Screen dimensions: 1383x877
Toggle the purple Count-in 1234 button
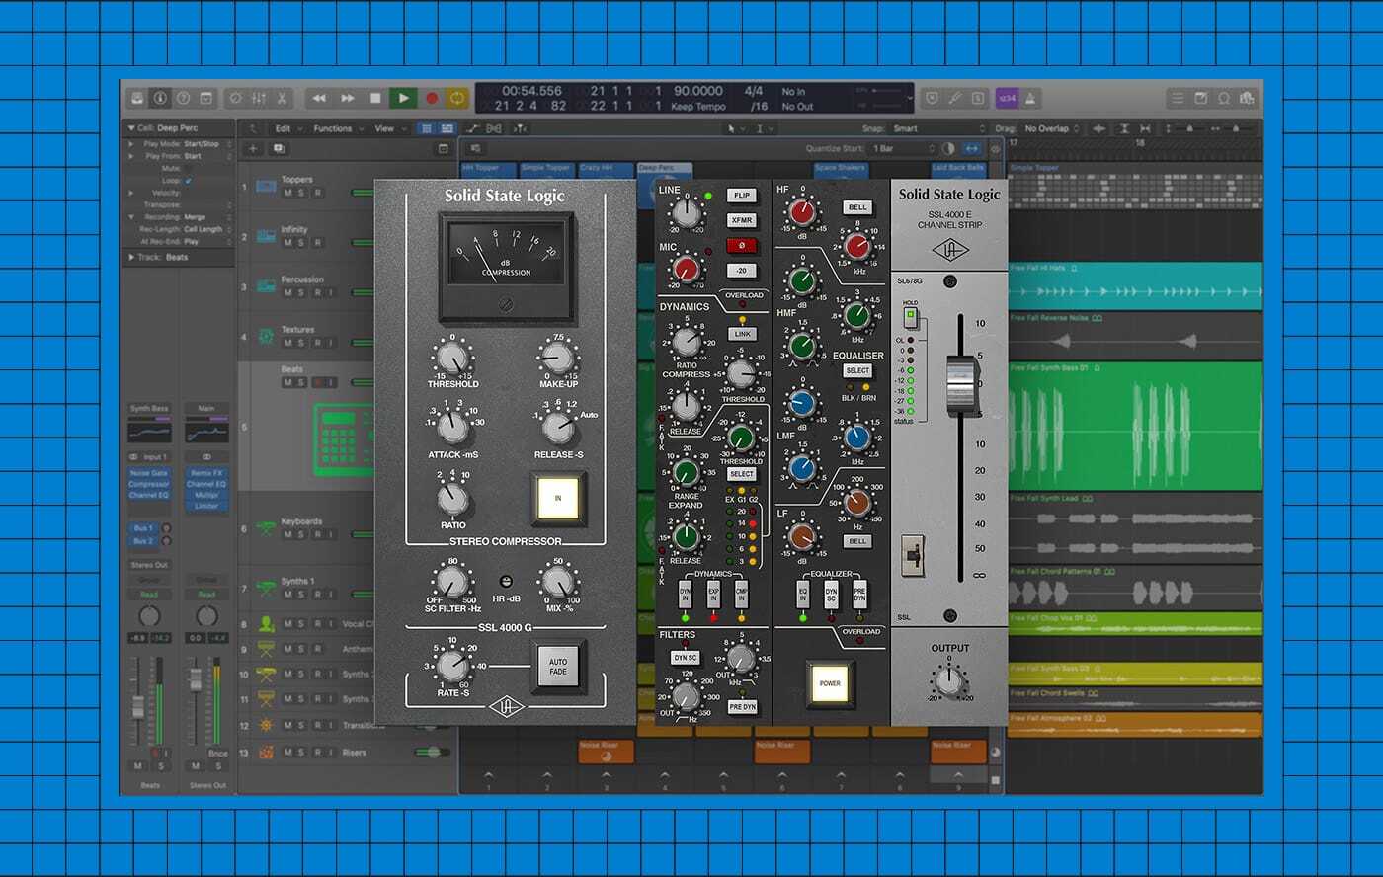pyautogui.click(x=1007, y=98)
